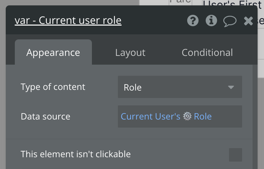Switch to the Layout tab
The image size is (264, 169).
130,53
